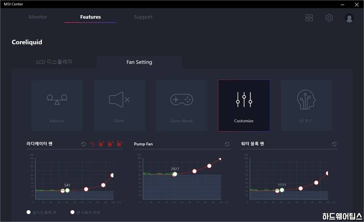Viewport: 364px width, 222px height.
Task: Click water block curve point near 65°C
Action: (301, 188)
